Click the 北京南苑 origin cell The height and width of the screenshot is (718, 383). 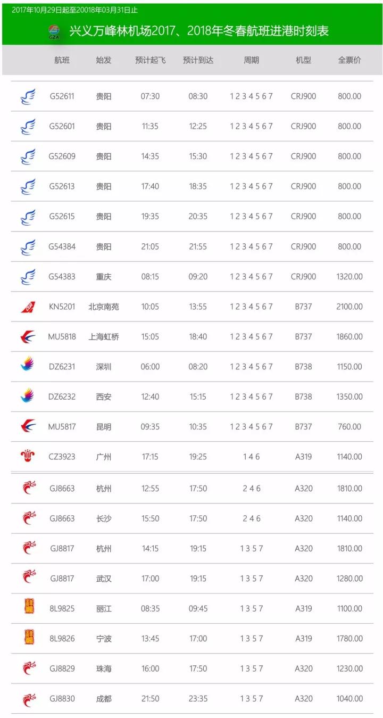point(104,307)
